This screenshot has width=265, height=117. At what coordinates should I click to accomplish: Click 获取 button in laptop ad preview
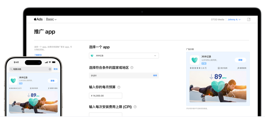(x=240, y=60)
